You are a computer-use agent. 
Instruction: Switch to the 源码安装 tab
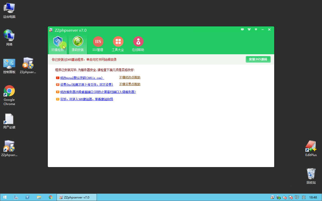pos(78,44)
